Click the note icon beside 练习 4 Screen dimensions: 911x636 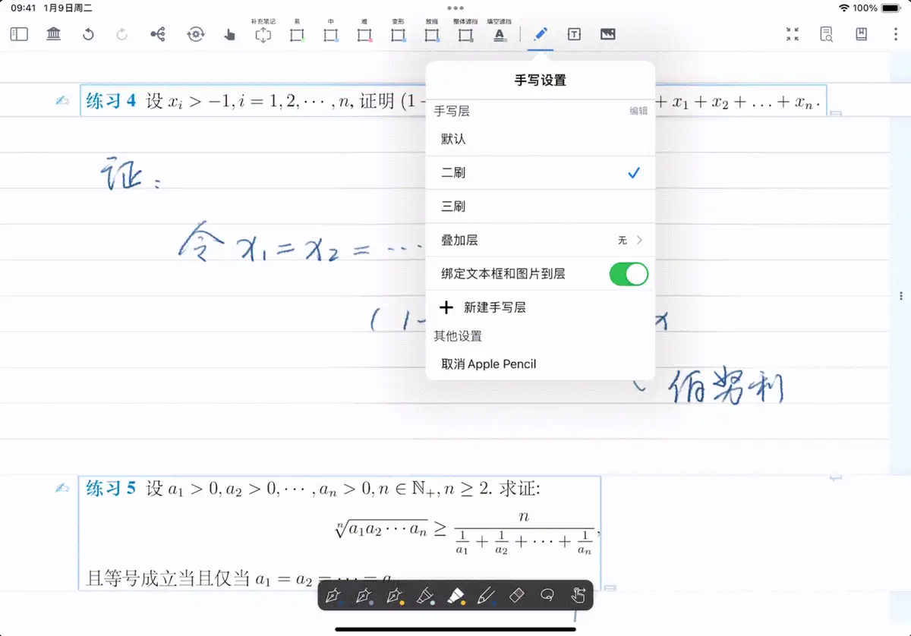[63, 101]
